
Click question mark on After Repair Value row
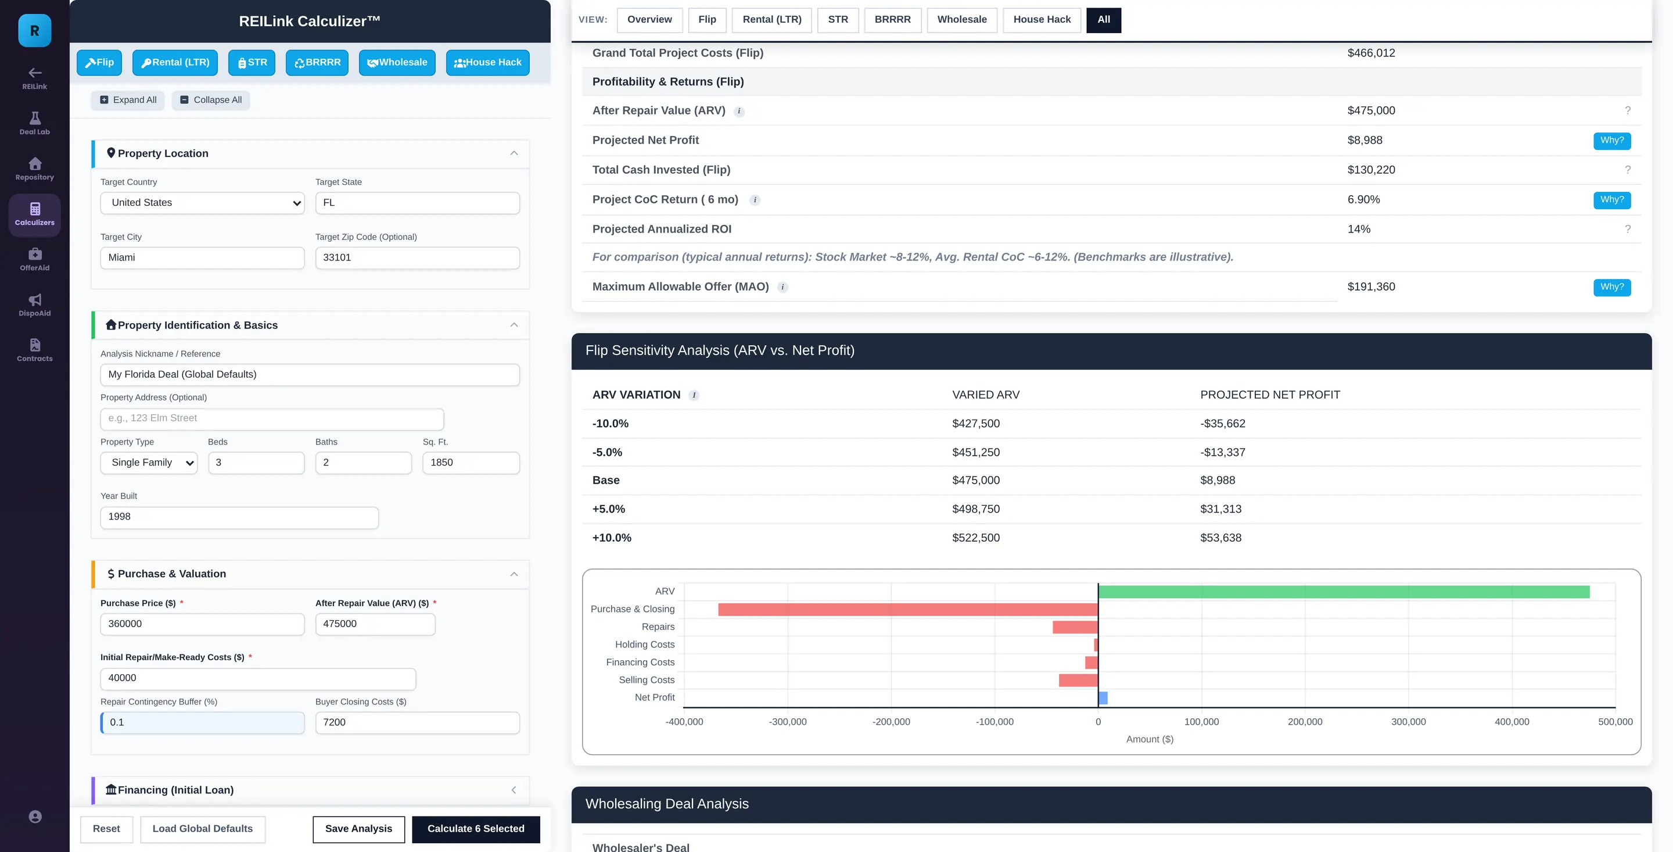point(1628,110)
